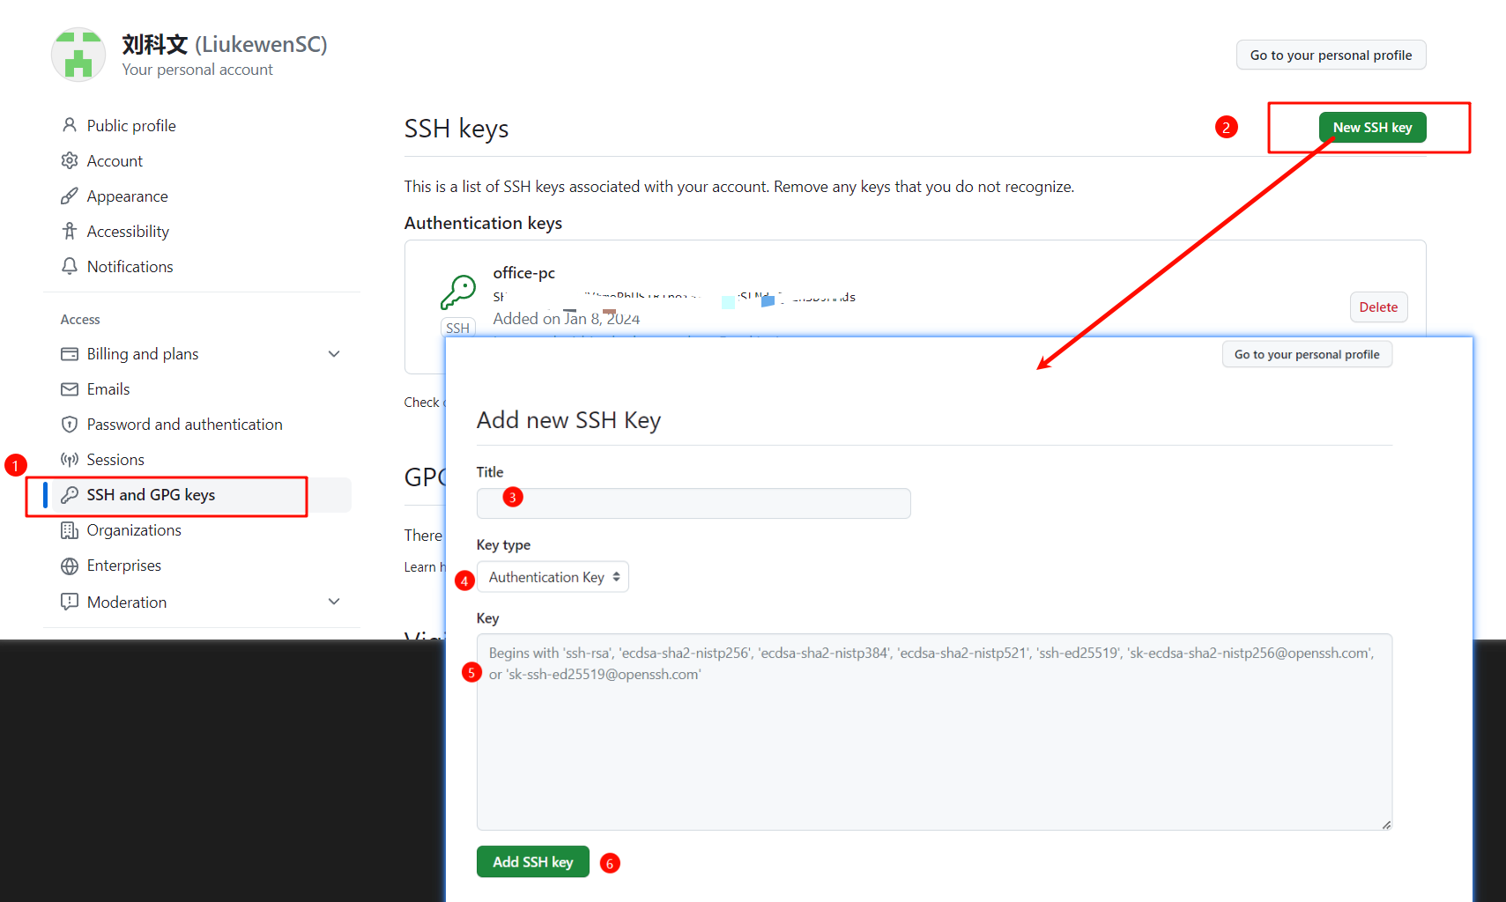This screenshot has height=902, width=1506.
Task: Click the New SSH key button
Action: point(1372,128)
